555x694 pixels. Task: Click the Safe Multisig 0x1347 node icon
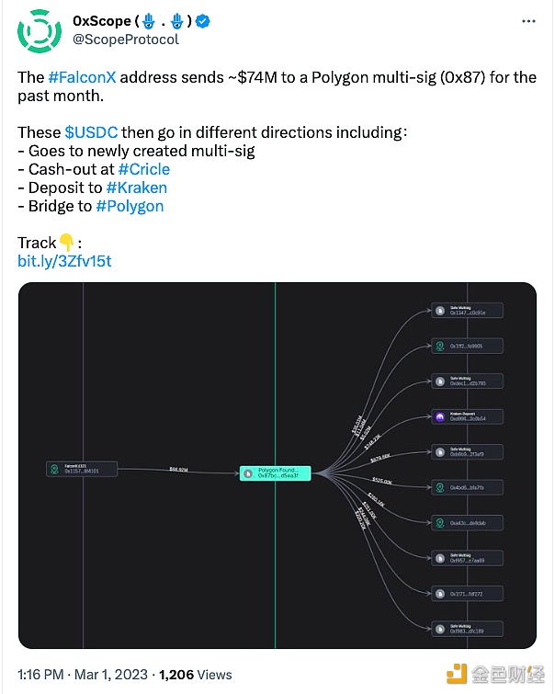[x=440, y=311]
